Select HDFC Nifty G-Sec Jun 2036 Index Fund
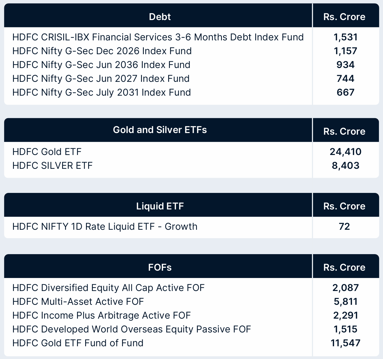Screen dimensions: 383x359 [101, 65]
